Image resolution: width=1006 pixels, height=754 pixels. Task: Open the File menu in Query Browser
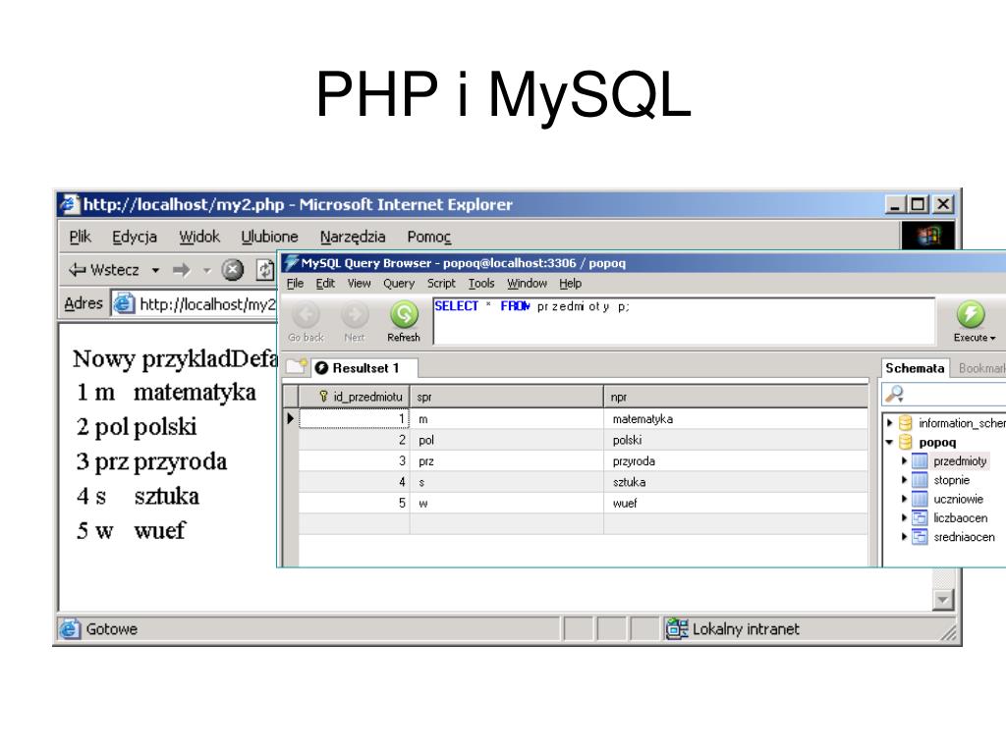pos(295,284)
